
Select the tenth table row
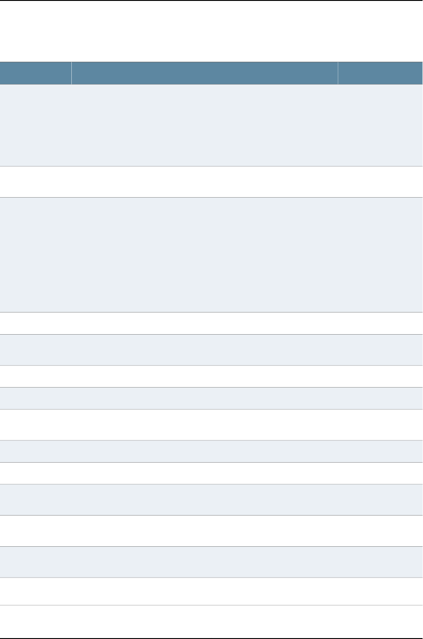coord(211,473)
